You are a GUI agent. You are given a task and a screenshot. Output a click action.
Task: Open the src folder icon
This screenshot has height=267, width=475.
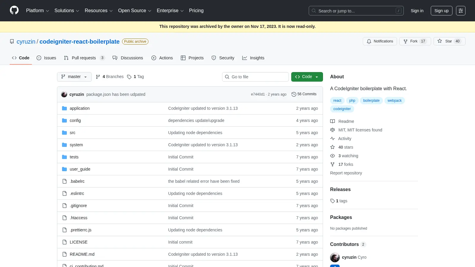tap(64, 133)
